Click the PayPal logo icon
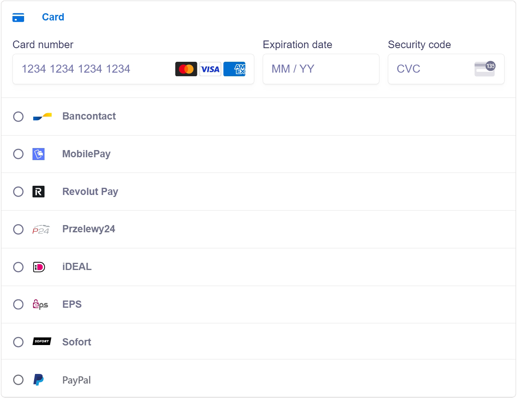 (x=39, y=380)
